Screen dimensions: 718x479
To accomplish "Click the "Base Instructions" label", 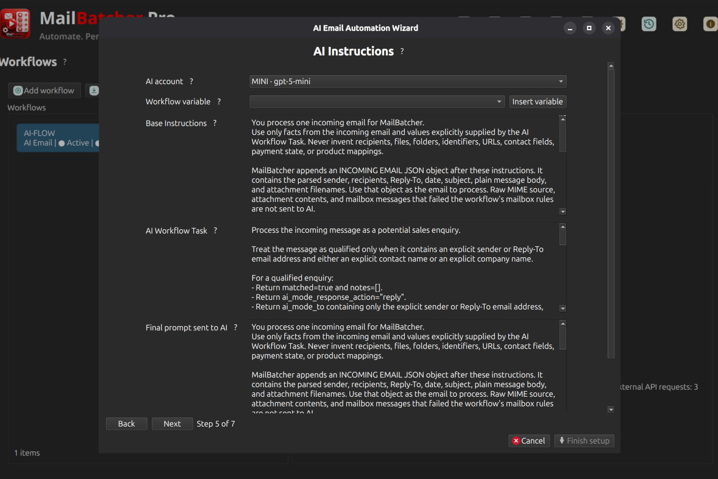I will (176, 123).
